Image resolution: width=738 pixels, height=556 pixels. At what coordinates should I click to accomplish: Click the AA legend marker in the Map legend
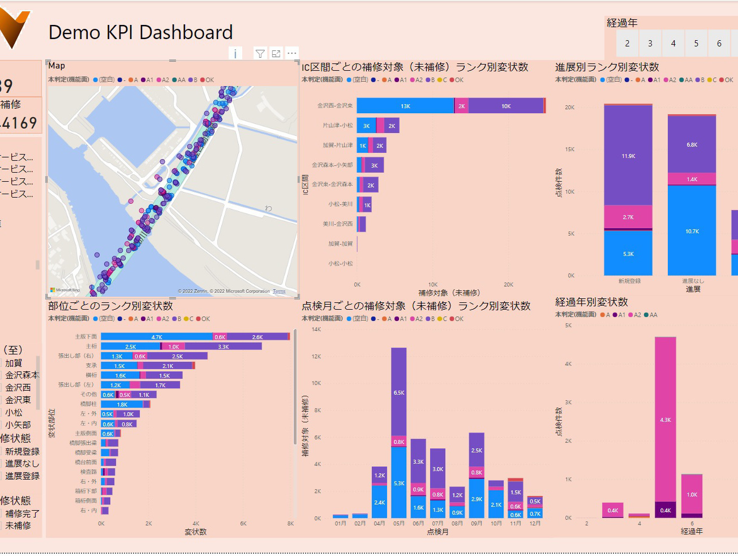coord(175,80)
